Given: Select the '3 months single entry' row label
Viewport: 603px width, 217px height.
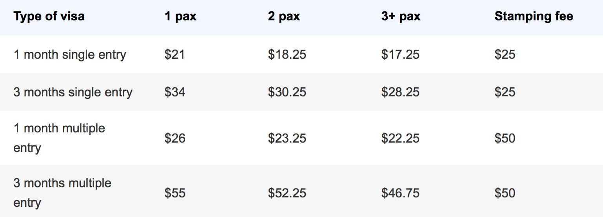Looking at the screenshot, I should point(73,92).
